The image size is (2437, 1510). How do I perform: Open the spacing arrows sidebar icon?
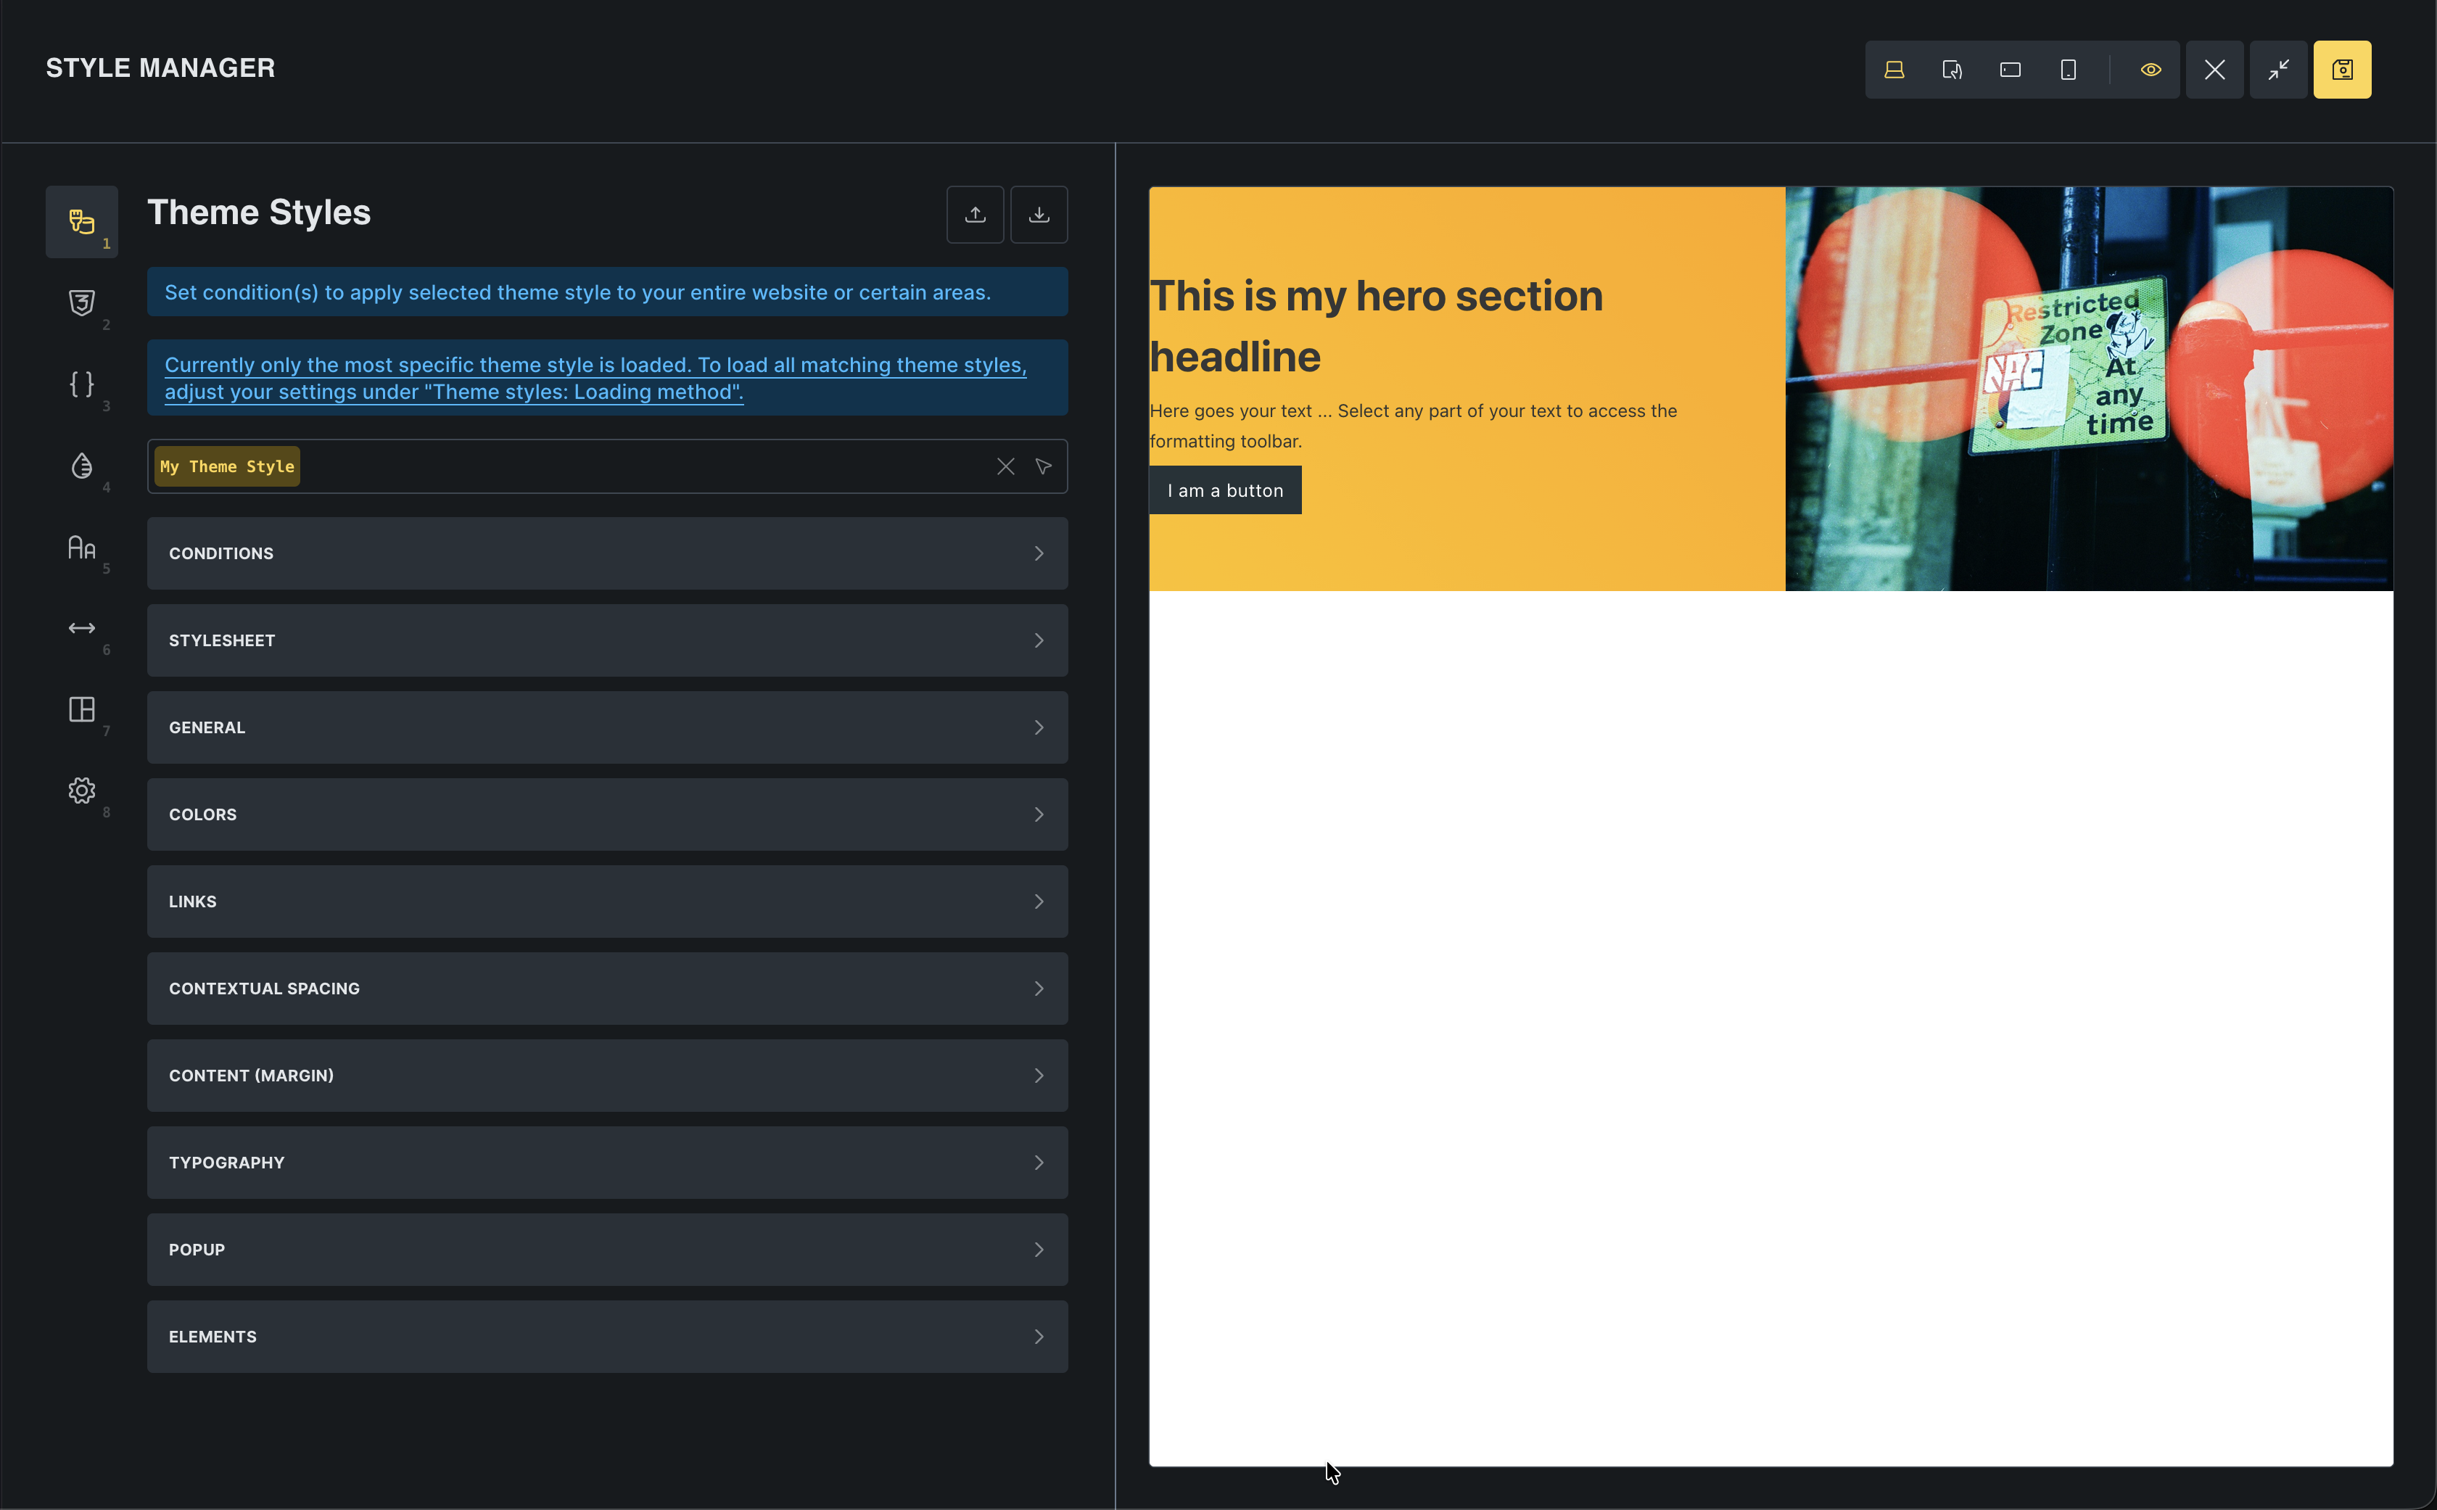click(x=81, y=628)
